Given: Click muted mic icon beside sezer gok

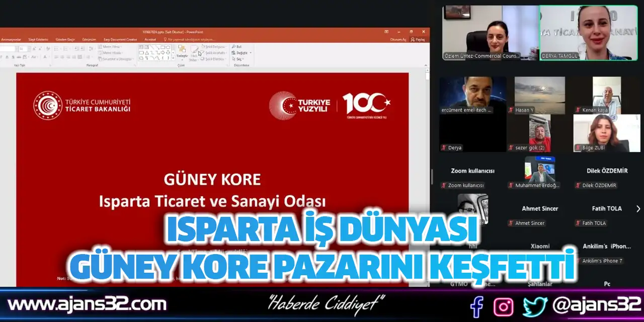Looking at the screenshot, I should [511, 148].
